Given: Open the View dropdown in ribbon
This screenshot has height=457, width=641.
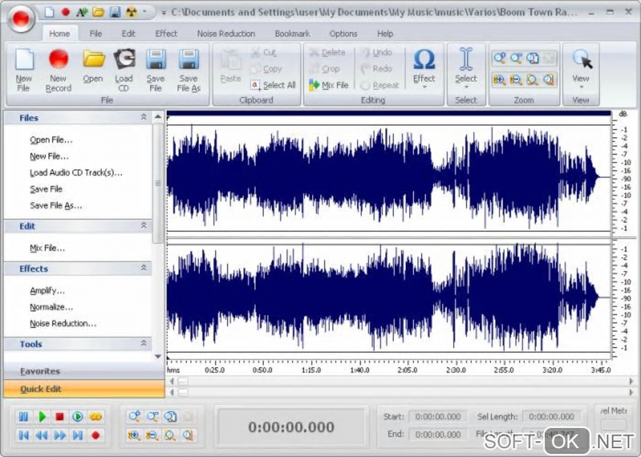Looking at the screenshot, I should click(581, 70).
